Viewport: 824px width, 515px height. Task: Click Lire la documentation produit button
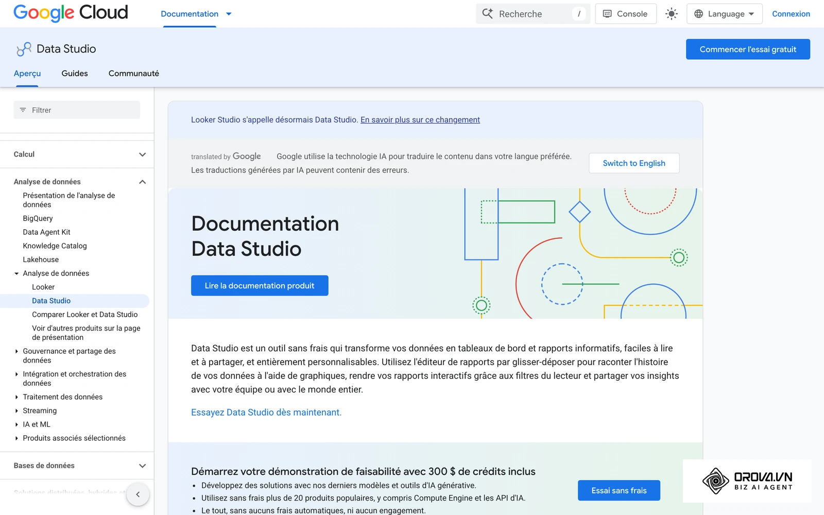(260, 286)
